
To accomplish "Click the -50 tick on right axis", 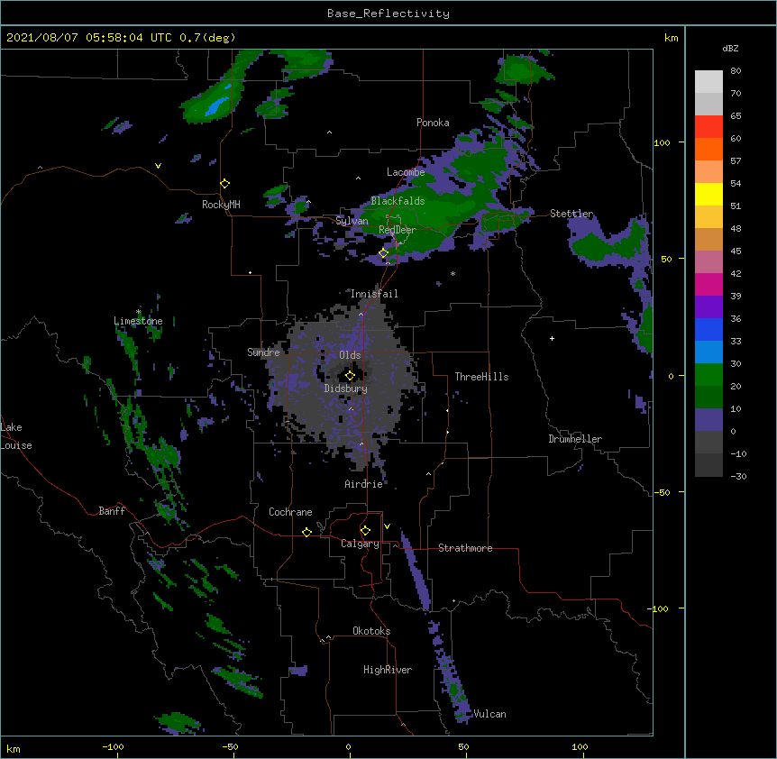I will 662,492.
